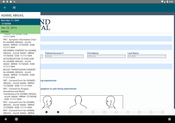Jump to first filled page dot

[46, 112]
